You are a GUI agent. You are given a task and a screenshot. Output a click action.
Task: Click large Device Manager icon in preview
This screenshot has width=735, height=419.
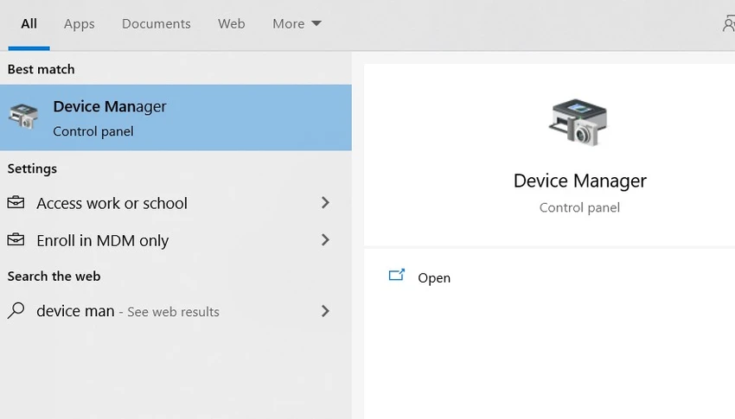(x=578, y=122)
